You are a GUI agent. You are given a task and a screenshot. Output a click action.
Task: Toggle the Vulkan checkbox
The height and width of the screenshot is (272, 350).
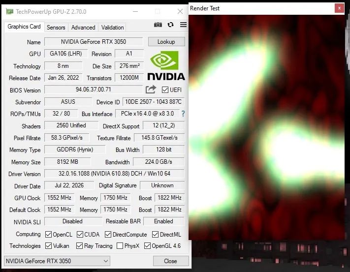tap(48, 246)
